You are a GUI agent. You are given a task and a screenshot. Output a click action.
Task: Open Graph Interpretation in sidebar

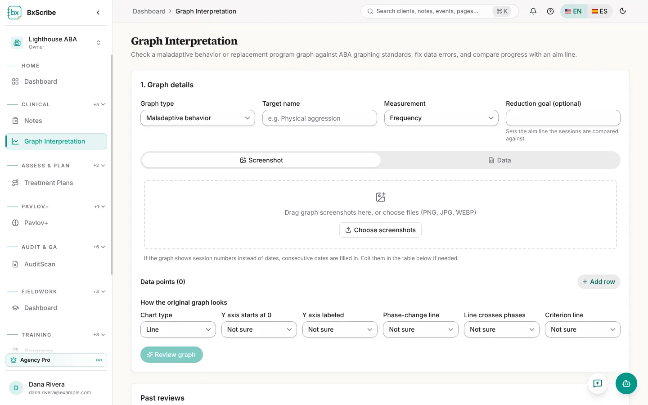coord(56,141)
